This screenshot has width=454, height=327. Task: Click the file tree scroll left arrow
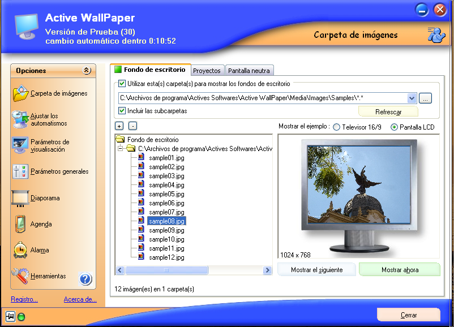[120, 270]
